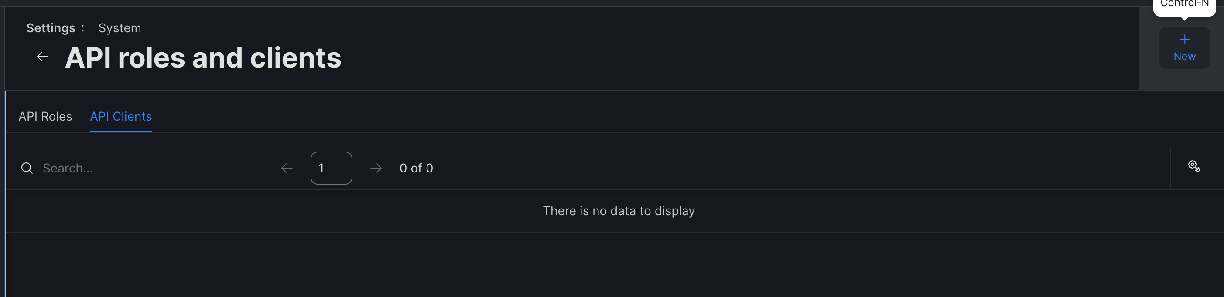1224x297 pixels.
Task: Select the API Clients tab
Action: pyautogui.click(x=121, y=117)
